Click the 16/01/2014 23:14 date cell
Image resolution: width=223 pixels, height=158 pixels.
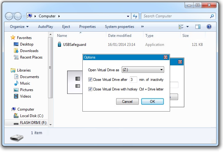tap(121, 45)
